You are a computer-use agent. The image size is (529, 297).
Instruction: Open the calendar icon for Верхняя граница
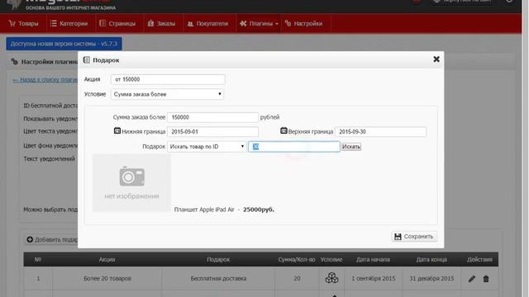pos(284,130)
